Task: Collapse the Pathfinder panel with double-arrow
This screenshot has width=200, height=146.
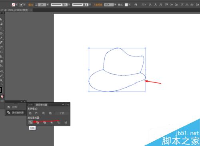Action: coord(63,105)
